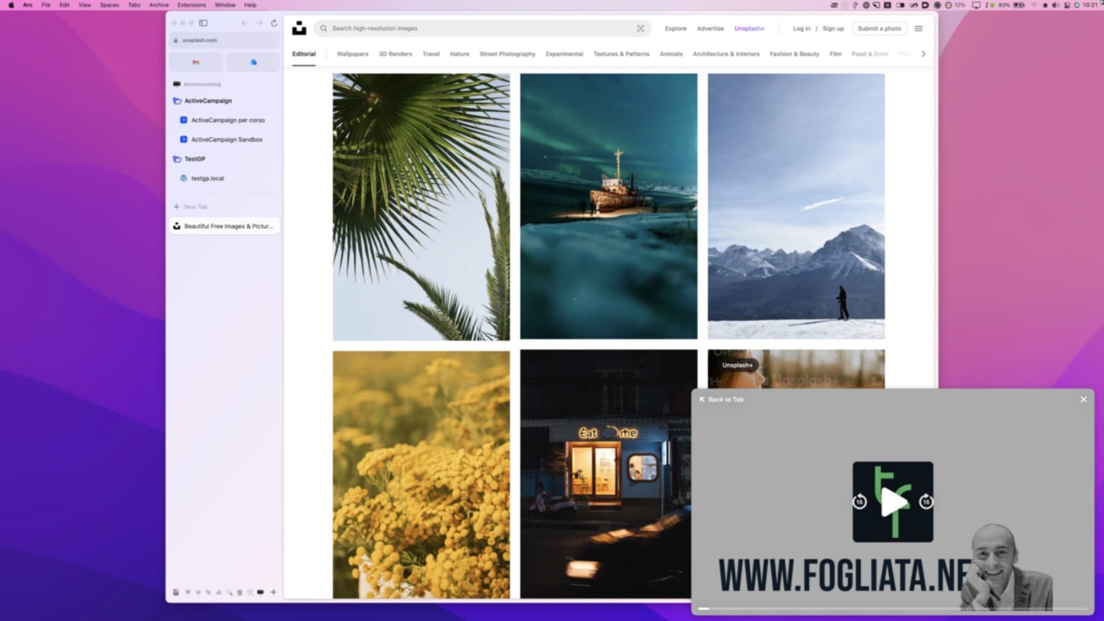Add a new space with bottom plus icon
This screenshot has height=621, width=1104.
[273, 593]
